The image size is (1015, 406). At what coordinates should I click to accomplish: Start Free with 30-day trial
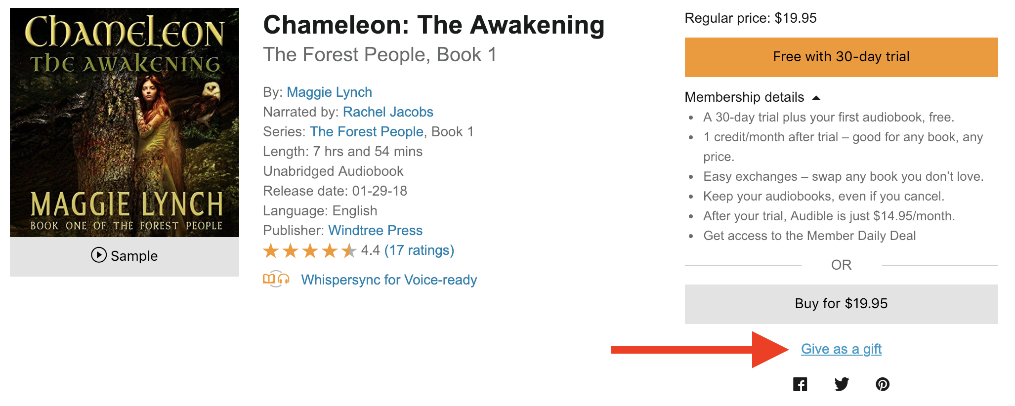(x=841, y=57)
